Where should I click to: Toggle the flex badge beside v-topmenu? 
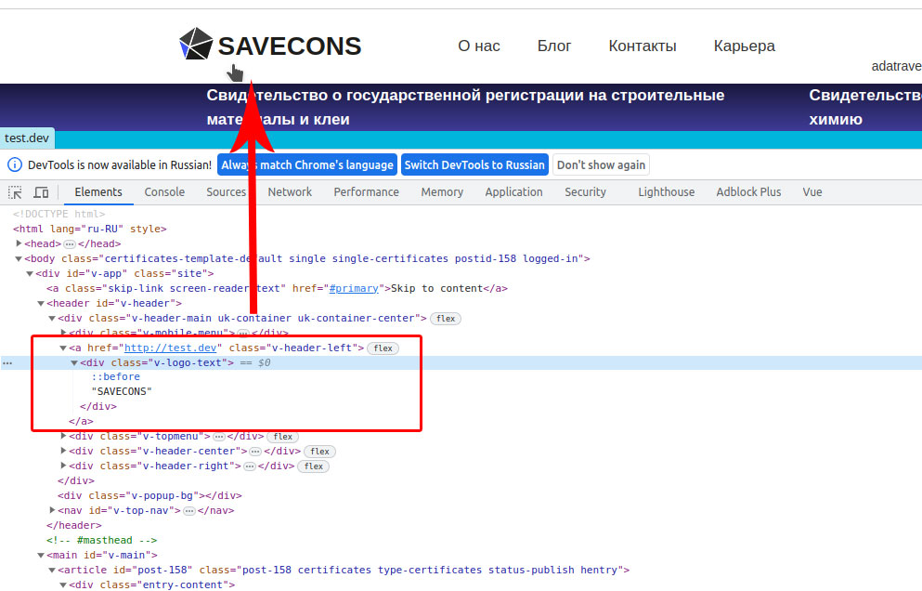283,437
